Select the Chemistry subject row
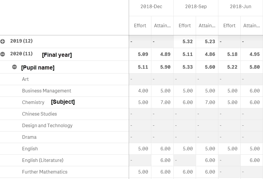 tap(33, 102)
